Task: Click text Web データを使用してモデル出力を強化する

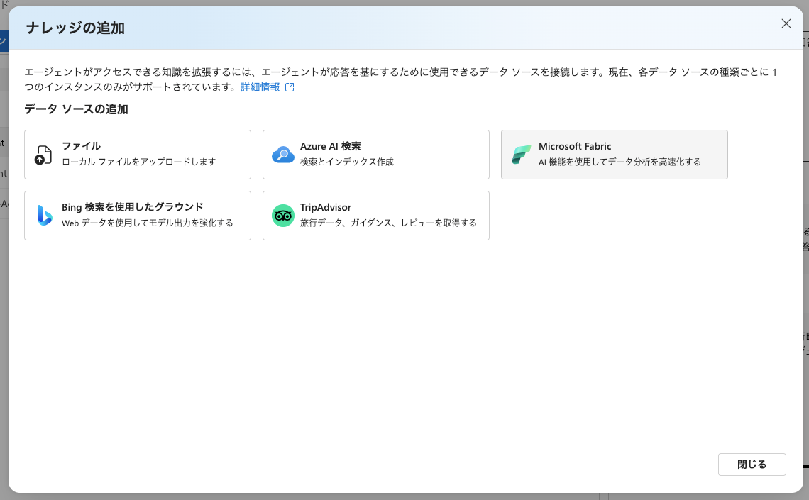Action: [148, 223]
